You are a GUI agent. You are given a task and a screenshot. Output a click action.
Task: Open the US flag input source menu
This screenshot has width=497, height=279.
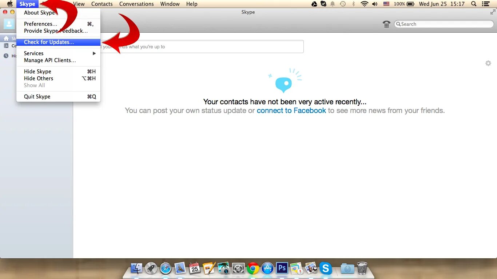pos(386,4)
